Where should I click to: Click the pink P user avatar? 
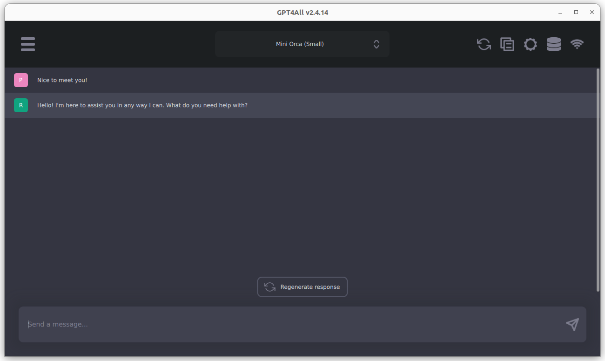coord(21,80)
